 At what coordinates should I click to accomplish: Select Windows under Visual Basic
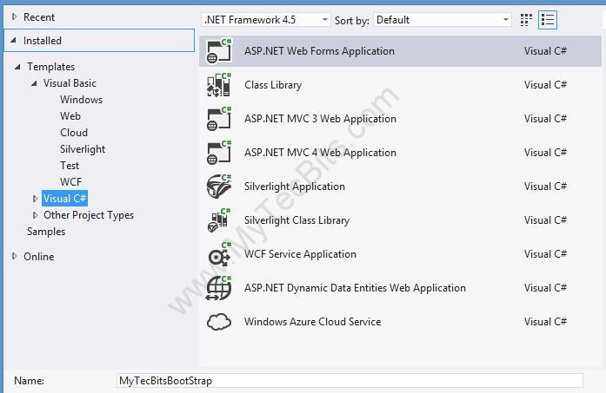click(x=81, y=100)
